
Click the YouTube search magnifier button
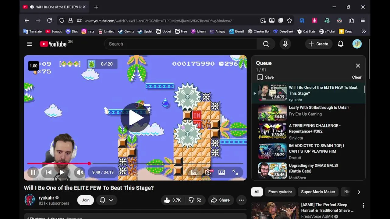coord(266,44)
